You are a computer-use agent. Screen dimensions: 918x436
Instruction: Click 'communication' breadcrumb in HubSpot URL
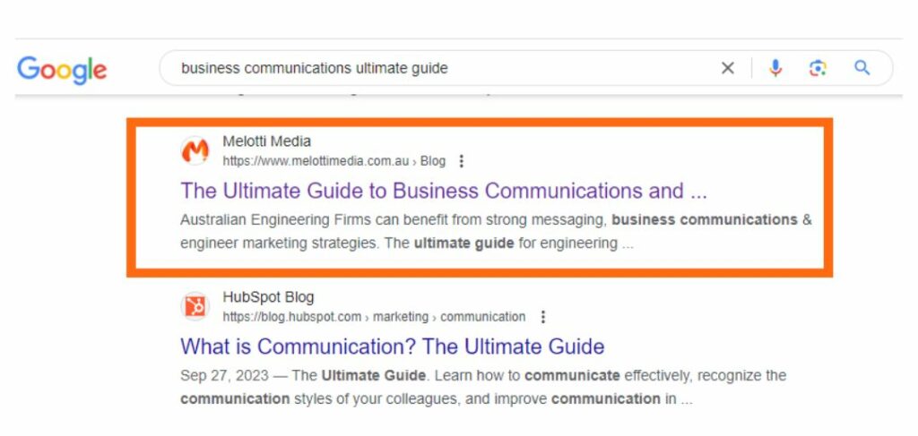pyautogui.click(x=483, y=317)
